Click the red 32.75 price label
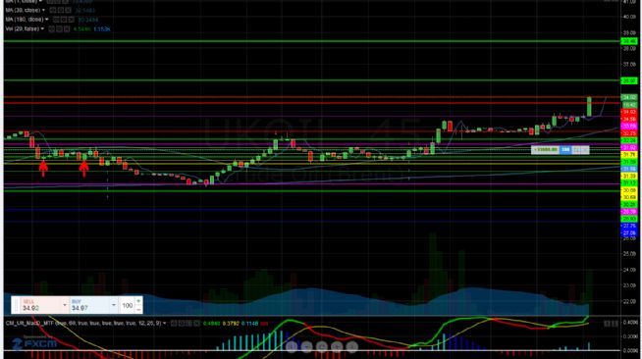642x359 pixels. [629, 133]
